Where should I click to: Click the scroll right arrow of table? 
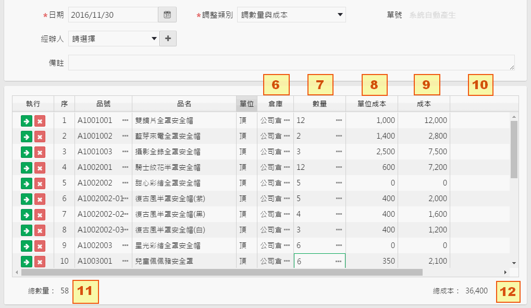pyautogui.click(x=505, y=273)
